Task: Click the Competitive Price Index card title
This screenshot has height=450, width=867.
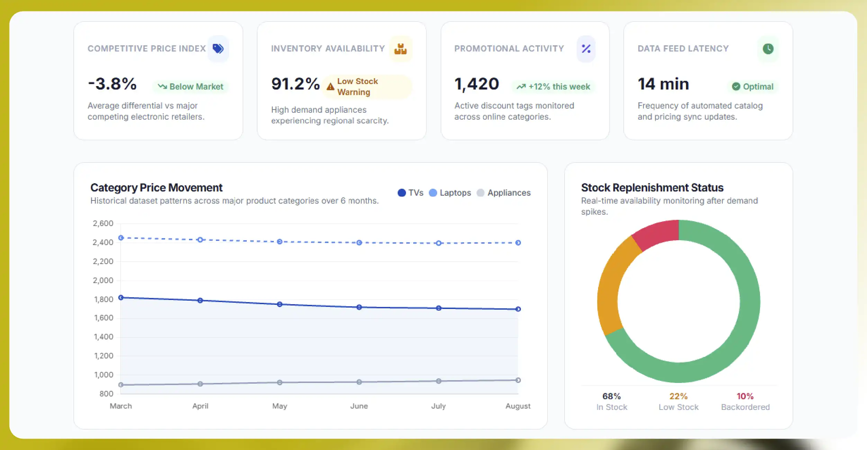Action: click(146, 48)
